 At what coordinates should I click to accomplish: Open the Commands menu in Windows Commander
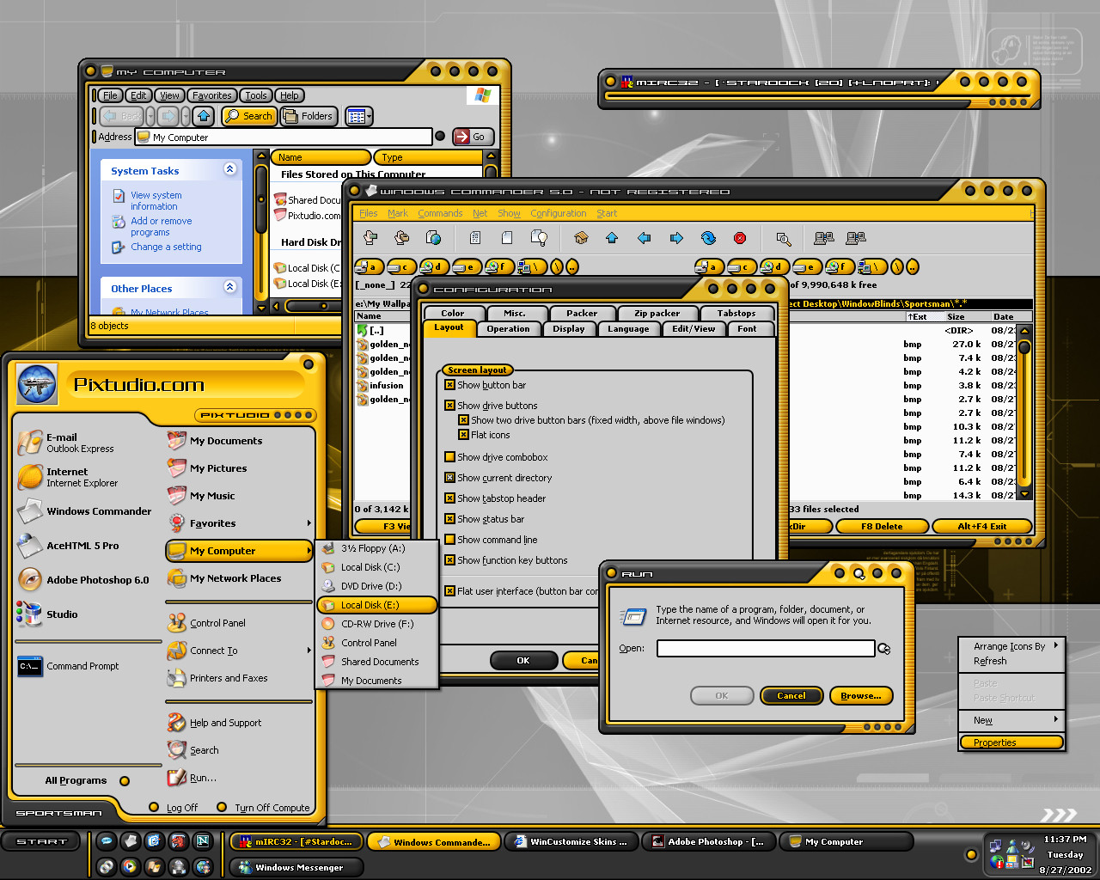pyautogui.click(x=440, y=213)
